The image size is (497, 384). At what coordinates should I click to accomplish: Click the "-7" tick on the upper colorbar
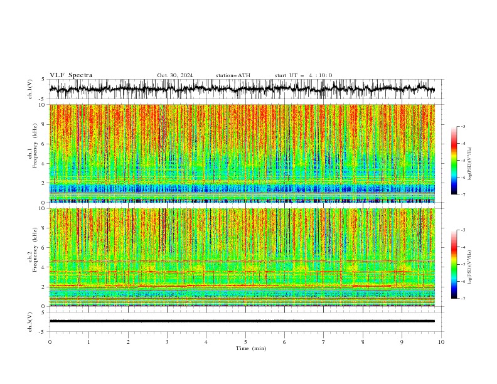[463, 195]
